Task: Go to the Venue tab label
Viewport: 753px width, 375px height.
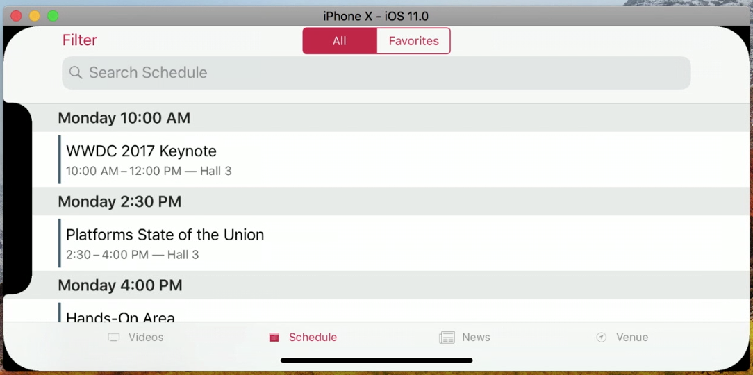Action: pyautogui.click(x=632, y=337)
